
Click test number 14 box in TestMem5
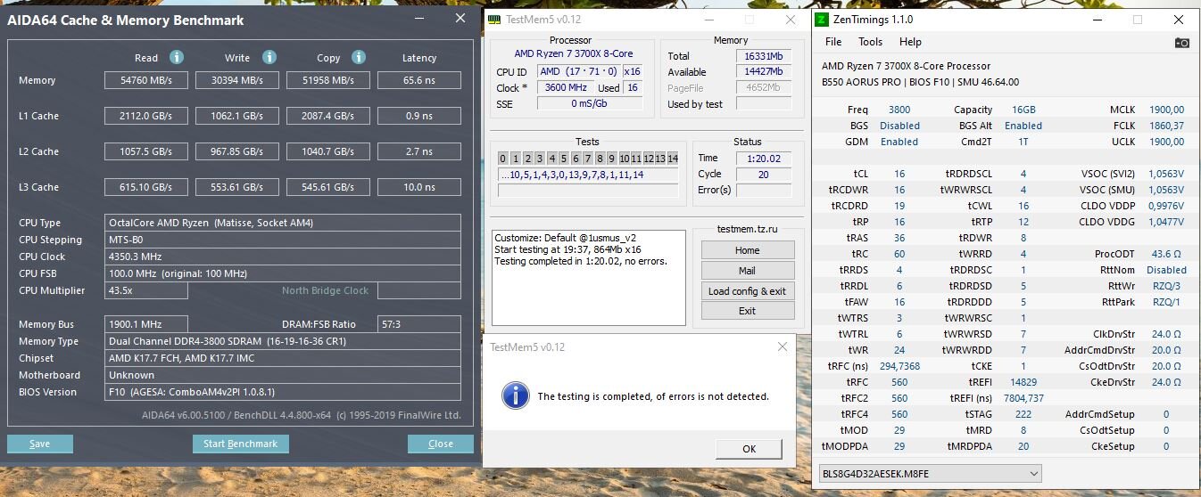point(673,159)
